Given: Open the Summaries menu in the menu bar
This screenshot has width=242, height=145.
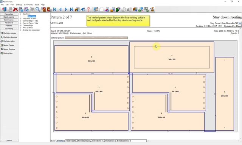Looking at the screenshot, I should [x=28, y=5].
